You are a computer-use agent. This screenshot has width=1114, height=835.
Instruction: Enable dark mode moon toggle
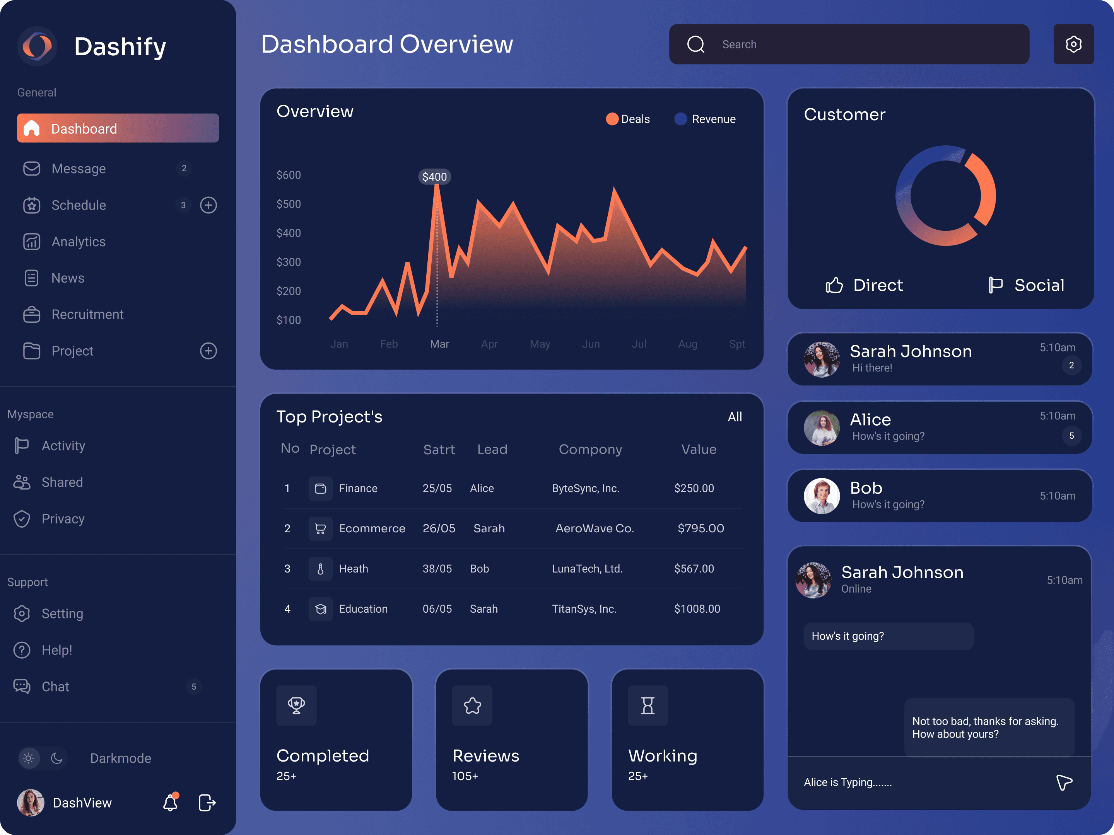click(x=57, y=758)
